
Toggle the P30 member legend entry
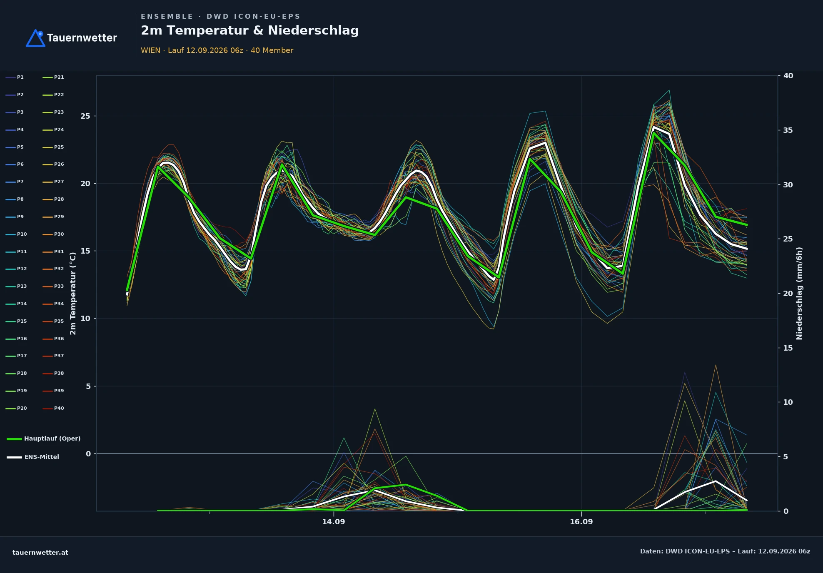53,234
